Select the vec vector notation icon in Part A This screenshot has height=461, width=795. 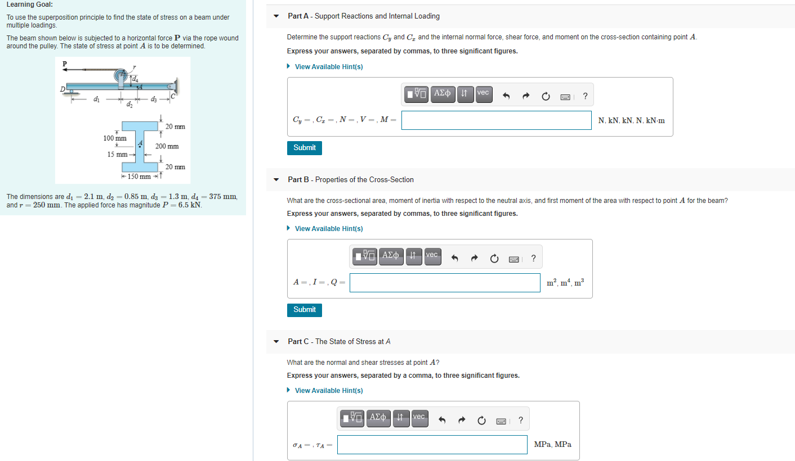pyautogui.click(x=483, y=94)
